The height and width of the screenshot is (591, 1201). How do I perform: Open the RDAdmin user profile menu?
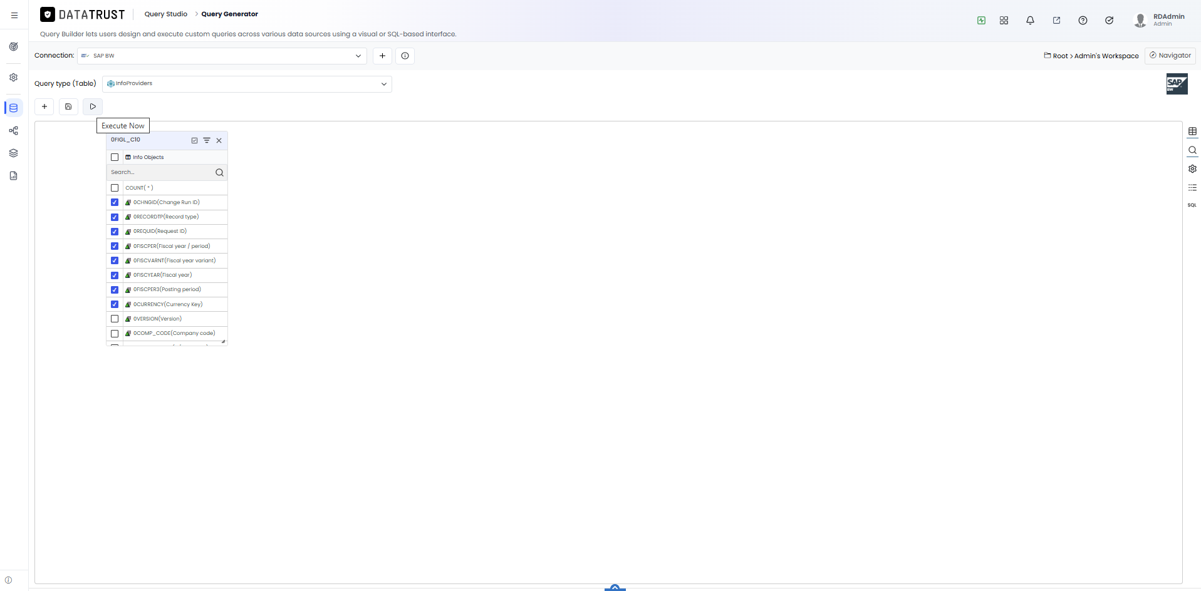1160,20
